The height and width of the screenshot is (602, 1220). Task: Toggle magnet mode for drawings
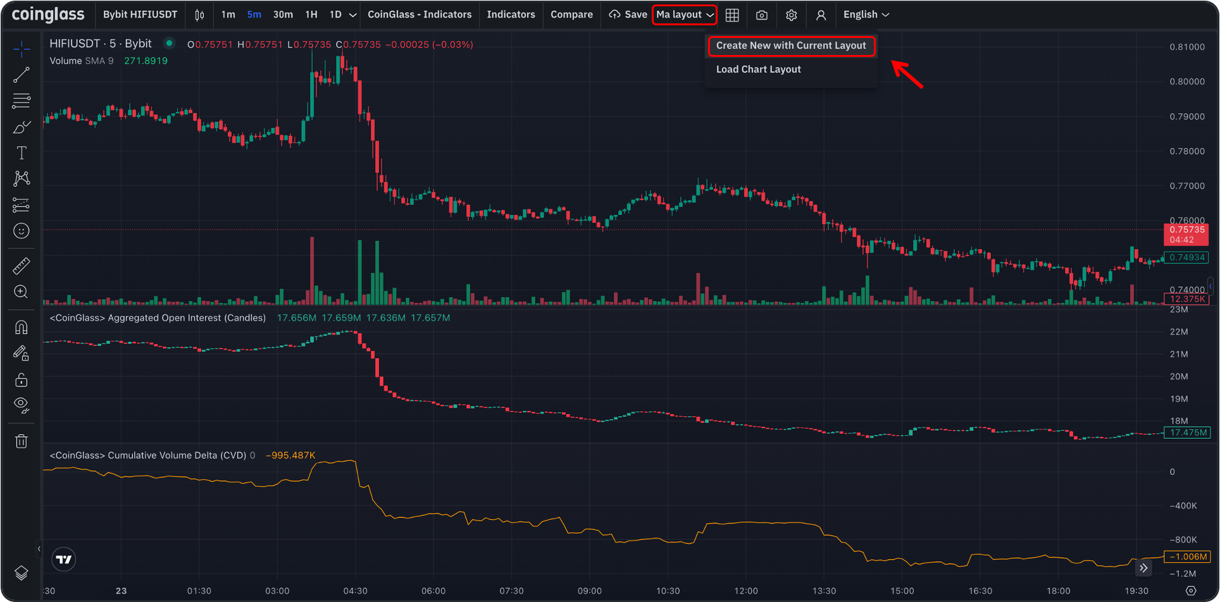coord(22,327)
